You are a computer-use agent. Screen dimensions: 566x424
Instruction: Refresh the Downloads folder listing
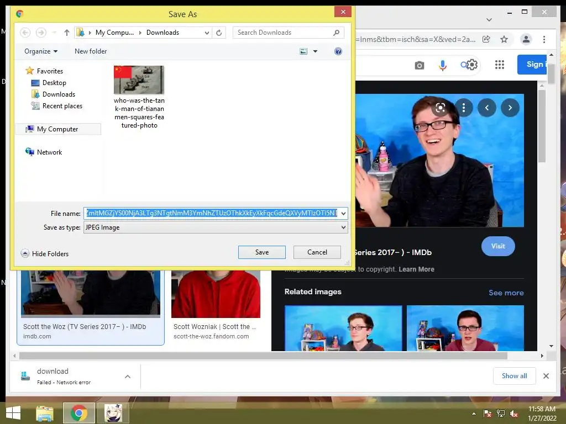coord(219,33)
